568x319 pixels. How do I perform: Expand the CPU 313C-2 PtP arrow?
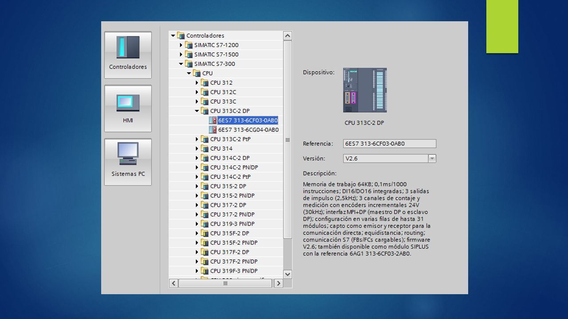tap(197, 139)
